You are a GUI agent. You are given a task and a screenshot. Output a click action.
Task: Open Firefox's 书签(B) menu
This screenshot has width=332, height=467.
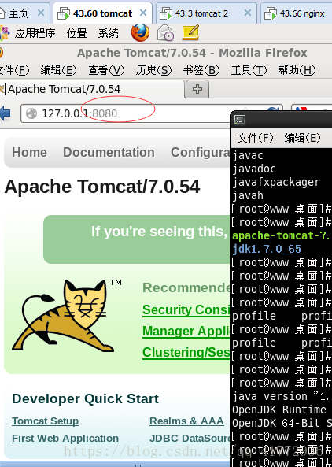coord(201,70)
